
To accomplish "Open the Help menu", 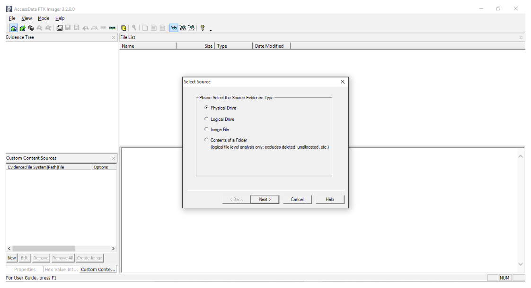I will 60,18.
